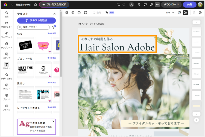The height and width of the screenshot is (137, 205).
Task: Click the 検索:テキスト search field
Action: [x=33, y=27]
